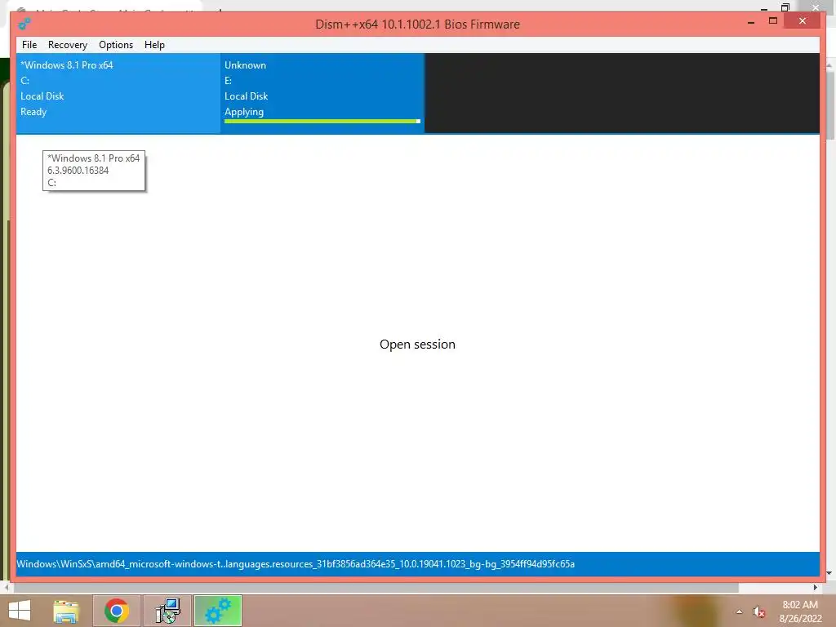Screen dimensions: 836x627
Task: Maximize the Dism++ window
Action: tap(773, 20)
